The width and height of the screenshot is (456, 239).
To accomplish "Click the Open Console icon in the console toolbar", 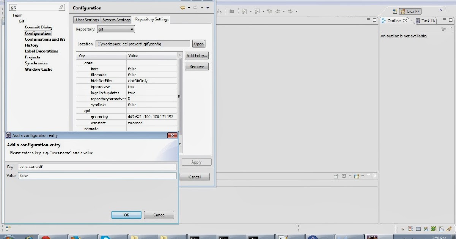I will pos(356,176).
